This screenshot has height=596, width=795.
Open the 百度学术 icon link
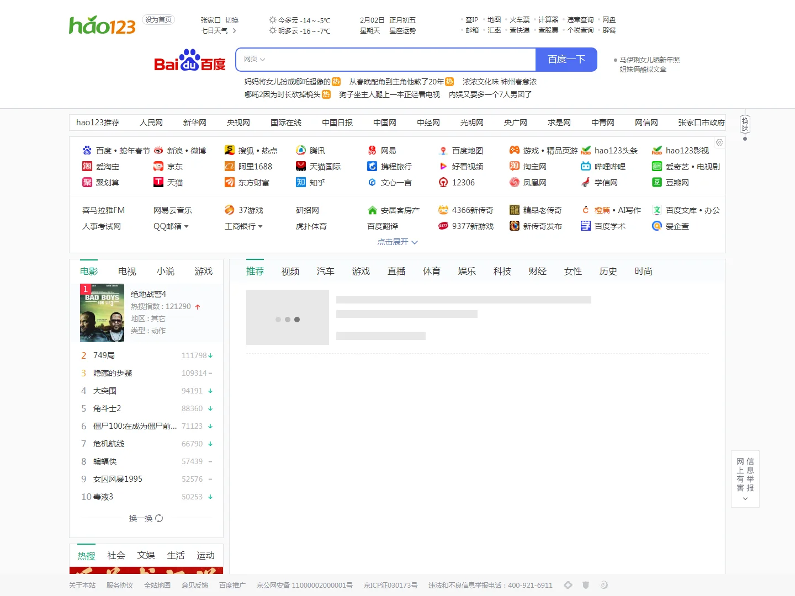coord(586,226)
